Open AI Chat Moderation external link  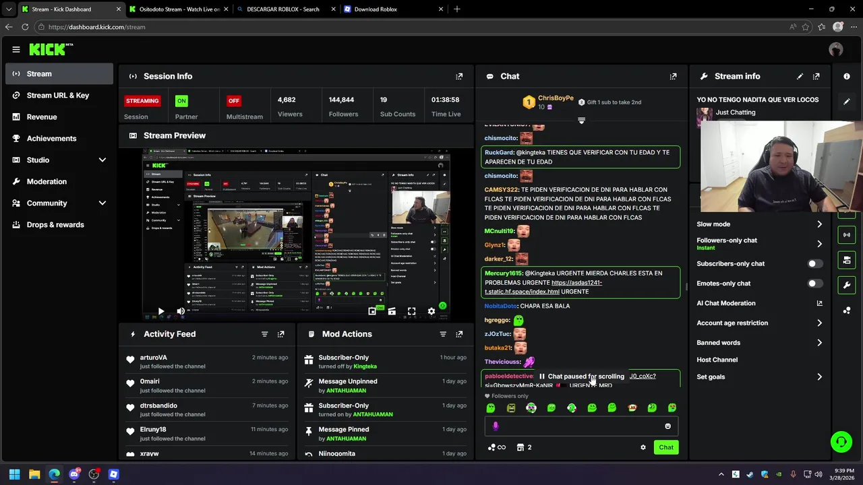point(819,303)
